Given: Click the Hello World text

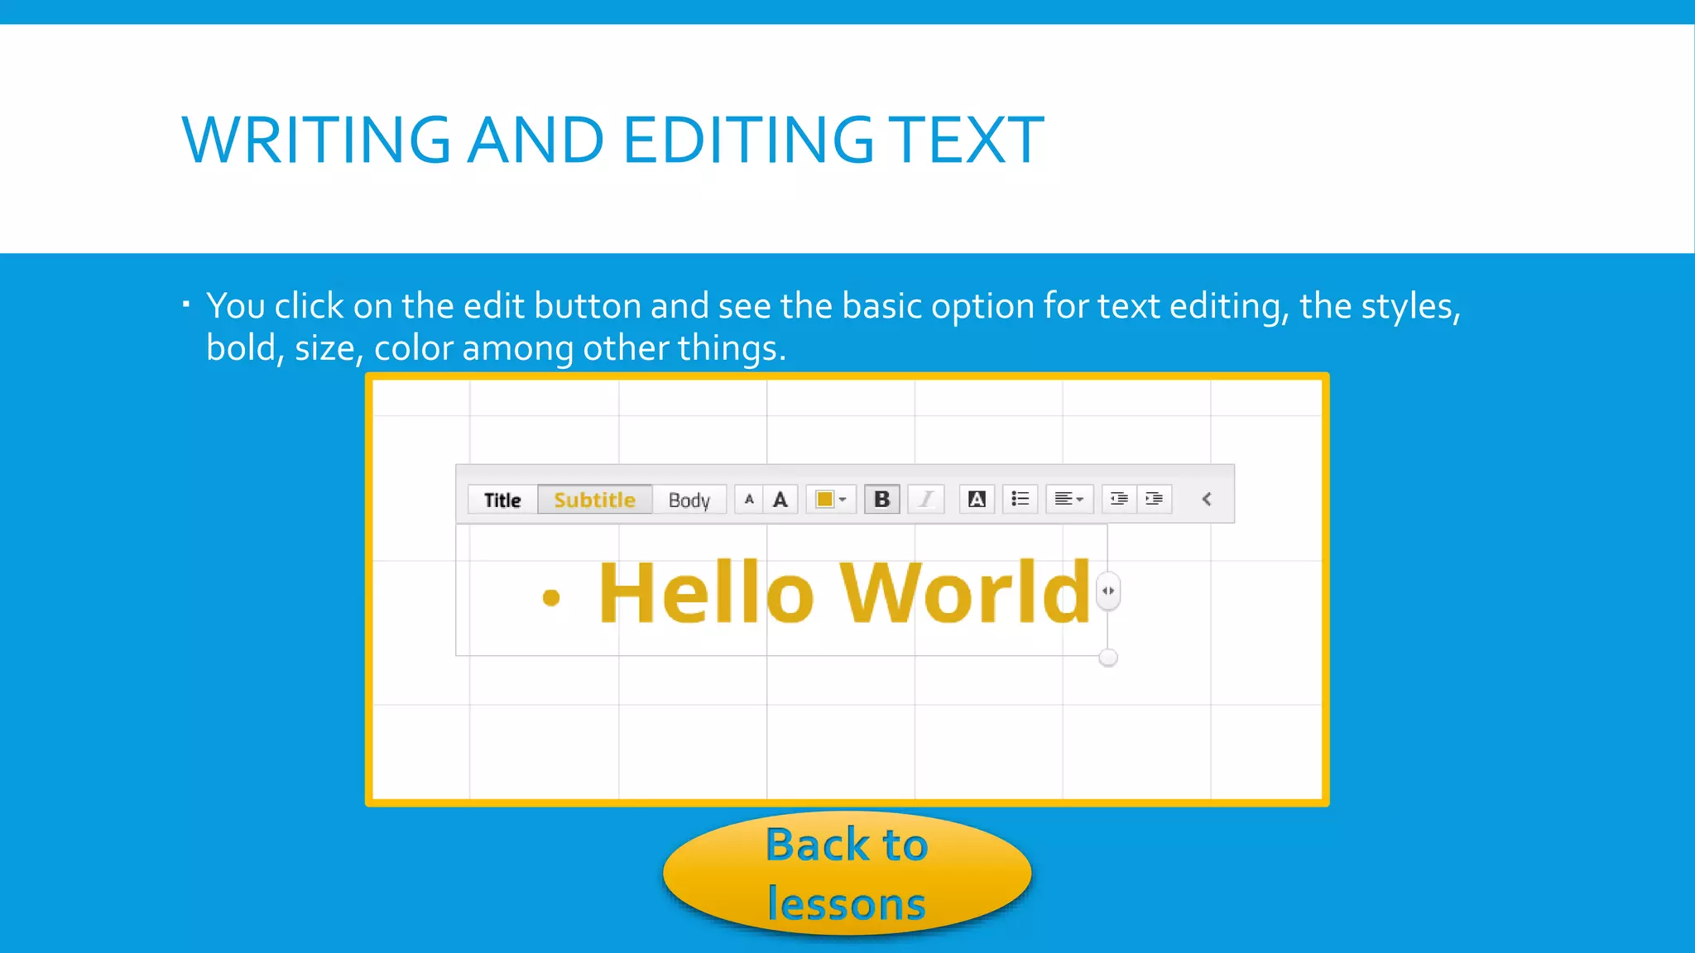Looking at the screenshot, I should coord(844,592).
